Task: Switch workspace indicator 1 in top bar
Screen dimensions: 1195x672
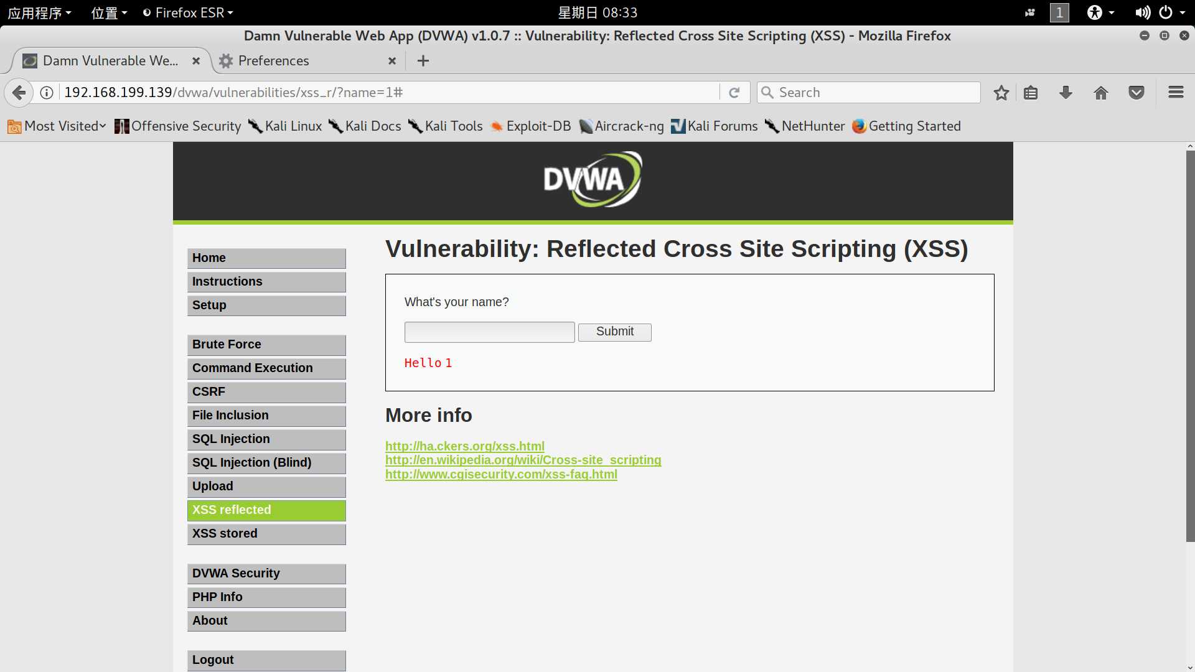Action: tap(1059, 12)
